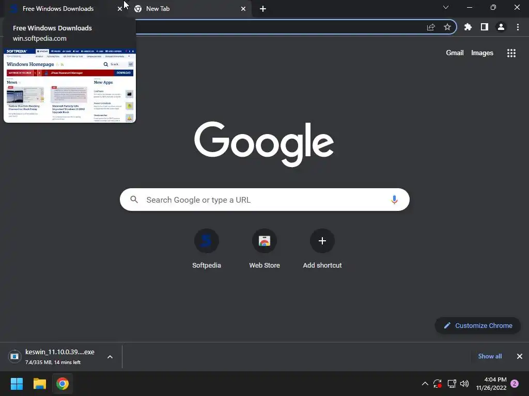Close the New Tab tab
529x396 pixels.
[243, 9]
